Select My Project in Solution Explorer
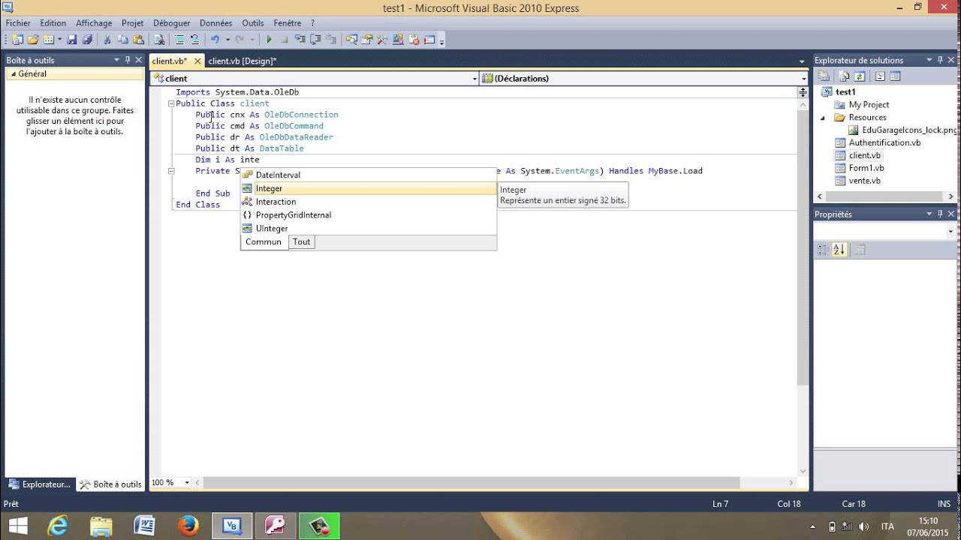 [x=869, y=105]
